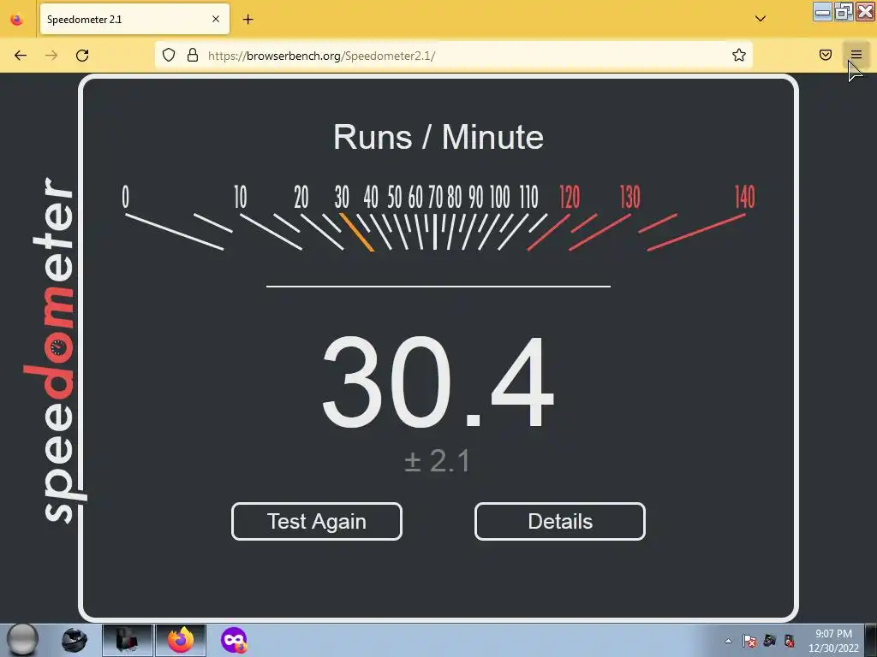
Task: Click the forward navigation arrow
Action: coord(51,56)
